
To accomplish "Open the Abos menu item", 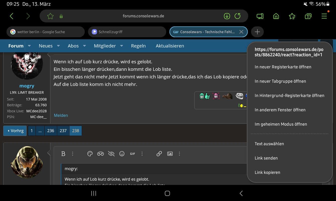I will click(73, 46).
